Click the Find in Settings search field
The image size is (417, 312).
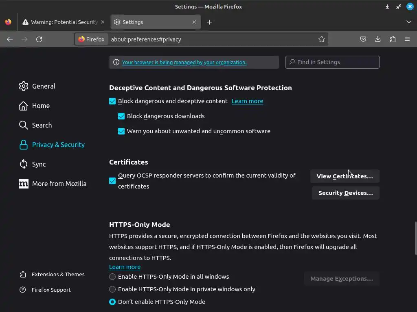[332, 62]
